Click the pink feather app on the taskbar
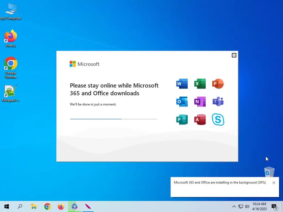Image resolution: width=283 pixels, height=212 pixels. pos(88,206)
